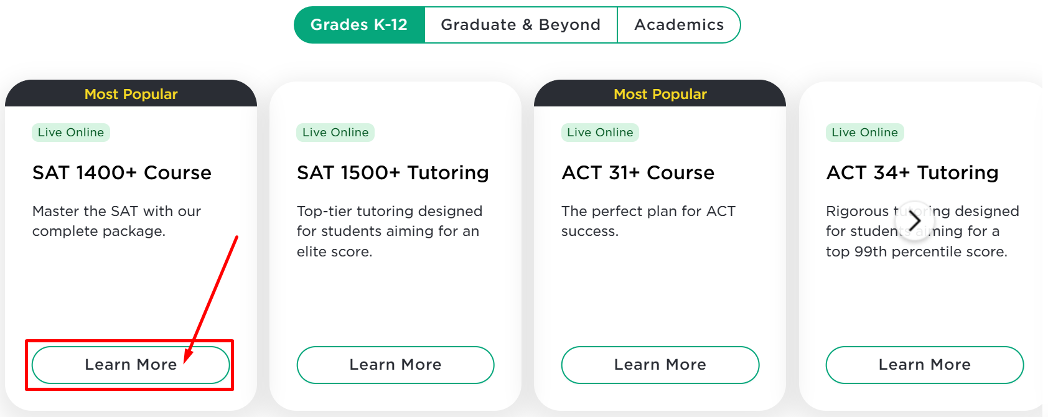Viewport: 1048px width, 417px height.
Task: Open the SAT 1500+ Tutoring heading
Action: click(x=393, y=172)
